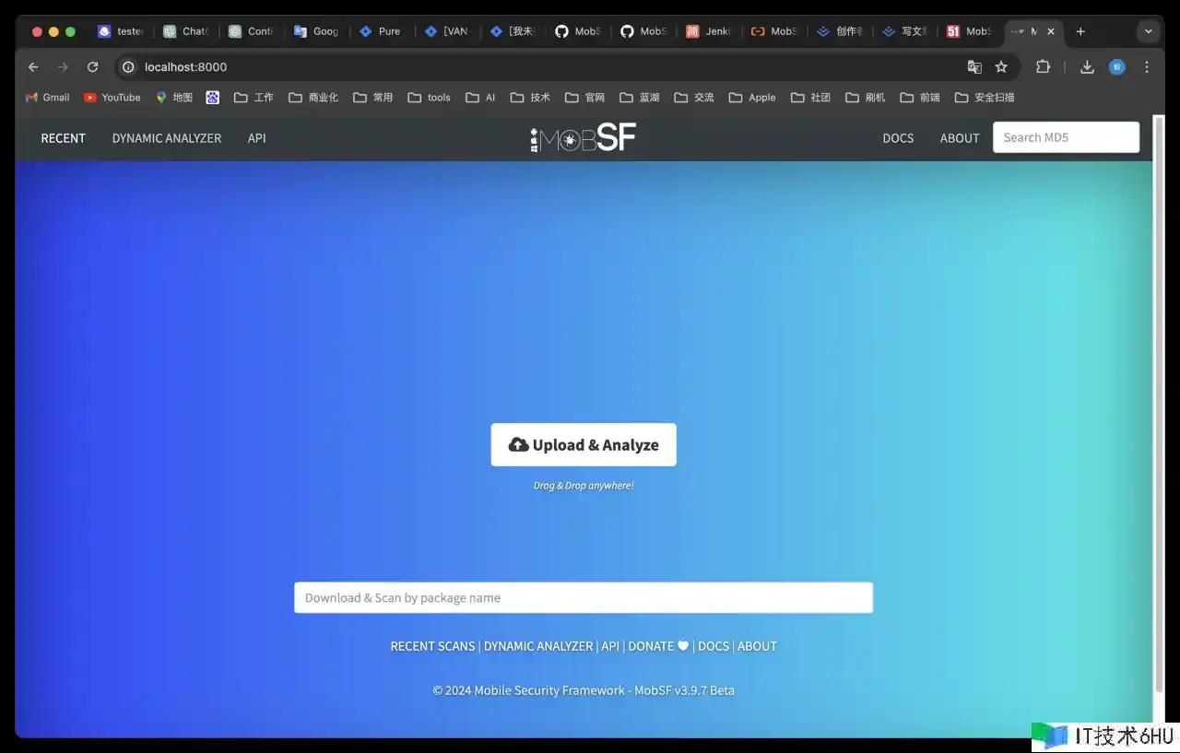Open the Extensions puzzle icon
The height and width of the screenshot is (753, 1180).
tap(1044, 66)
